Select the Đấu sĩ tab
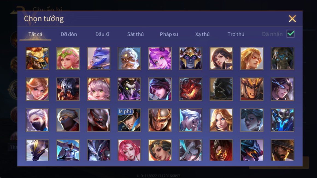Image resolution: width=317 pixels, height=178 pixels. [x=102, y=34]
